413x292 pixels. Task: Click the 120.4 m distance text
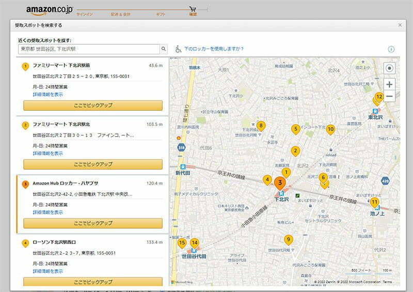154,183
